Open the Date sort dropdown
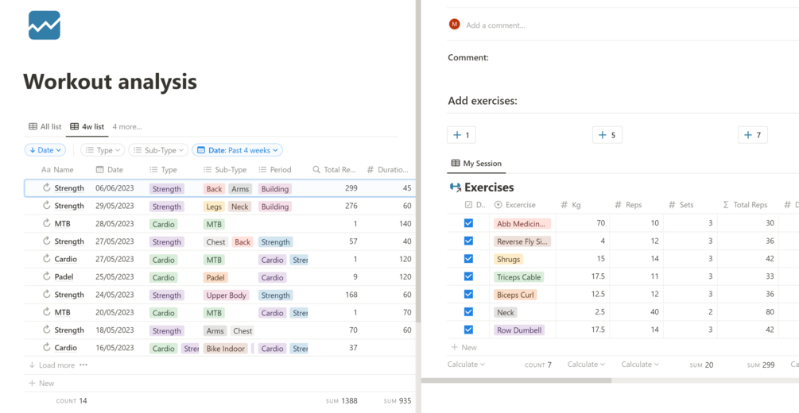This screenshot has height=413, width=799. [45, 150]
